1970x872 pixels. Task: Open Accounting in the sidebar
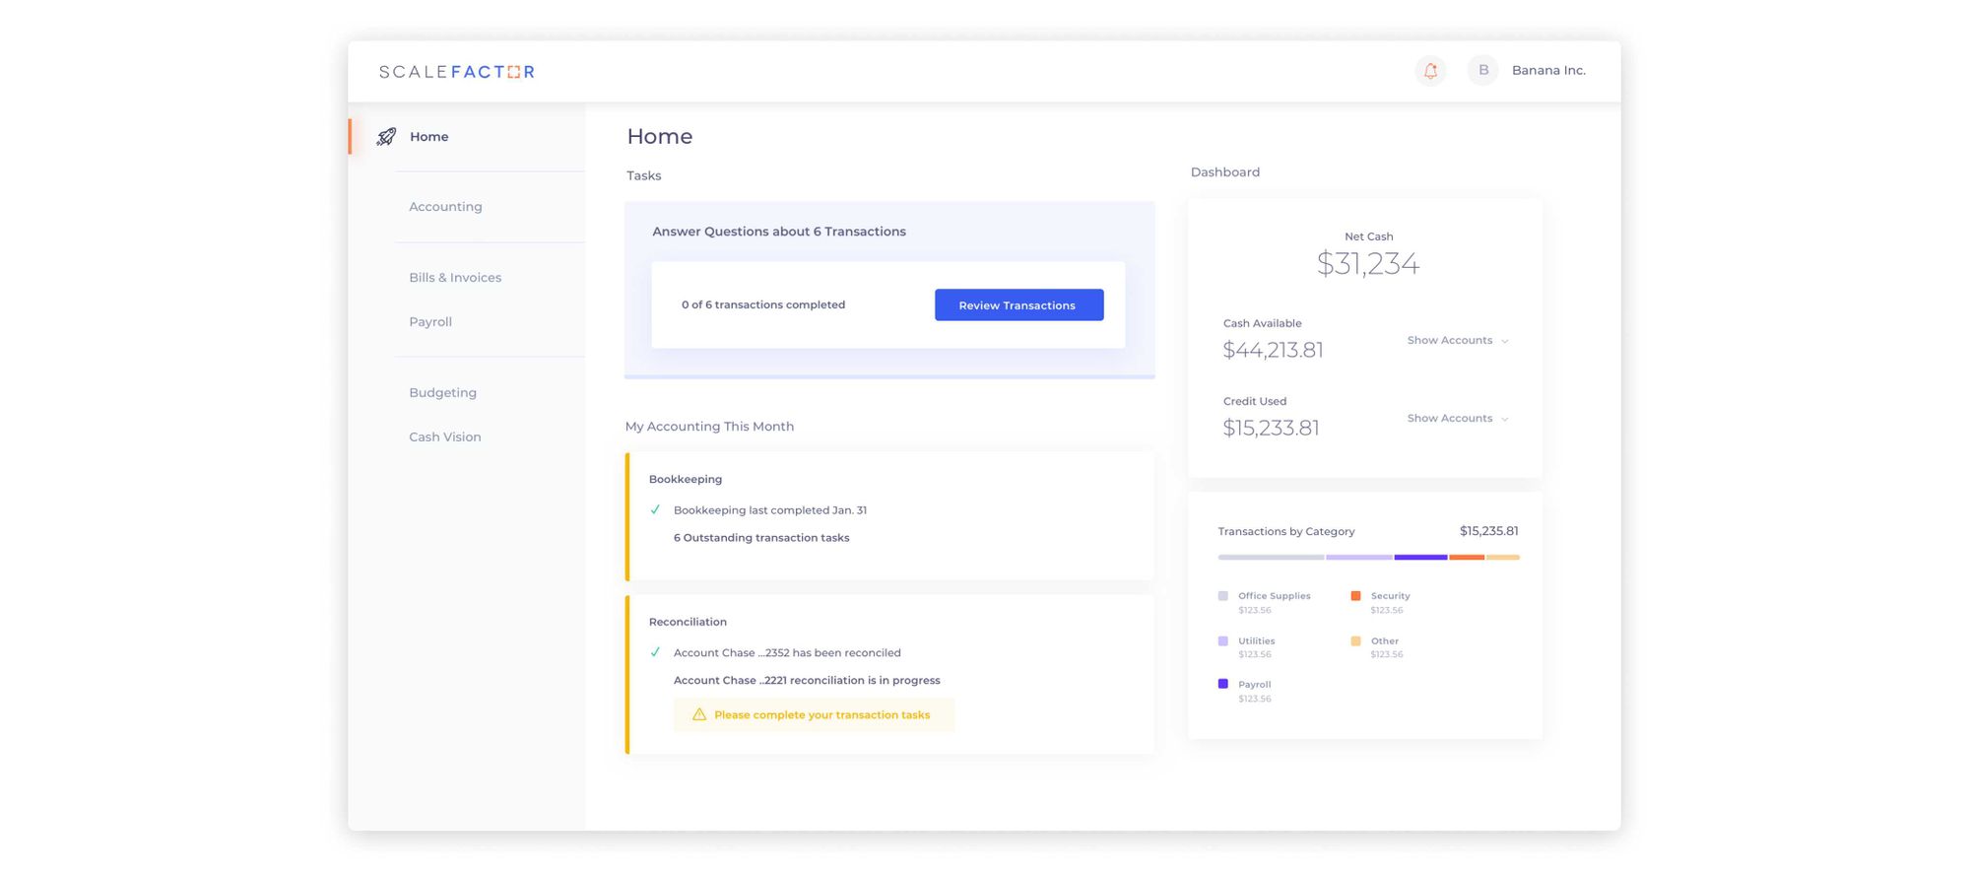coord(445,207)
